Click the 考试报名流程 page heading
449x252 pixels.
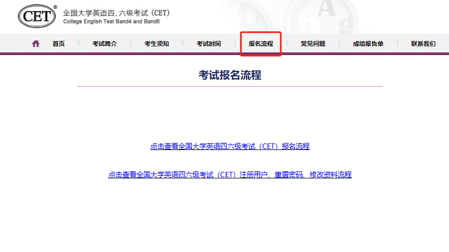229,75
